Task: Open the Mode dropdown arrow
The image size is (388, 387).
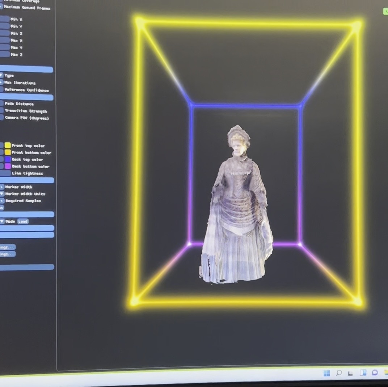Action: [2, 222]
